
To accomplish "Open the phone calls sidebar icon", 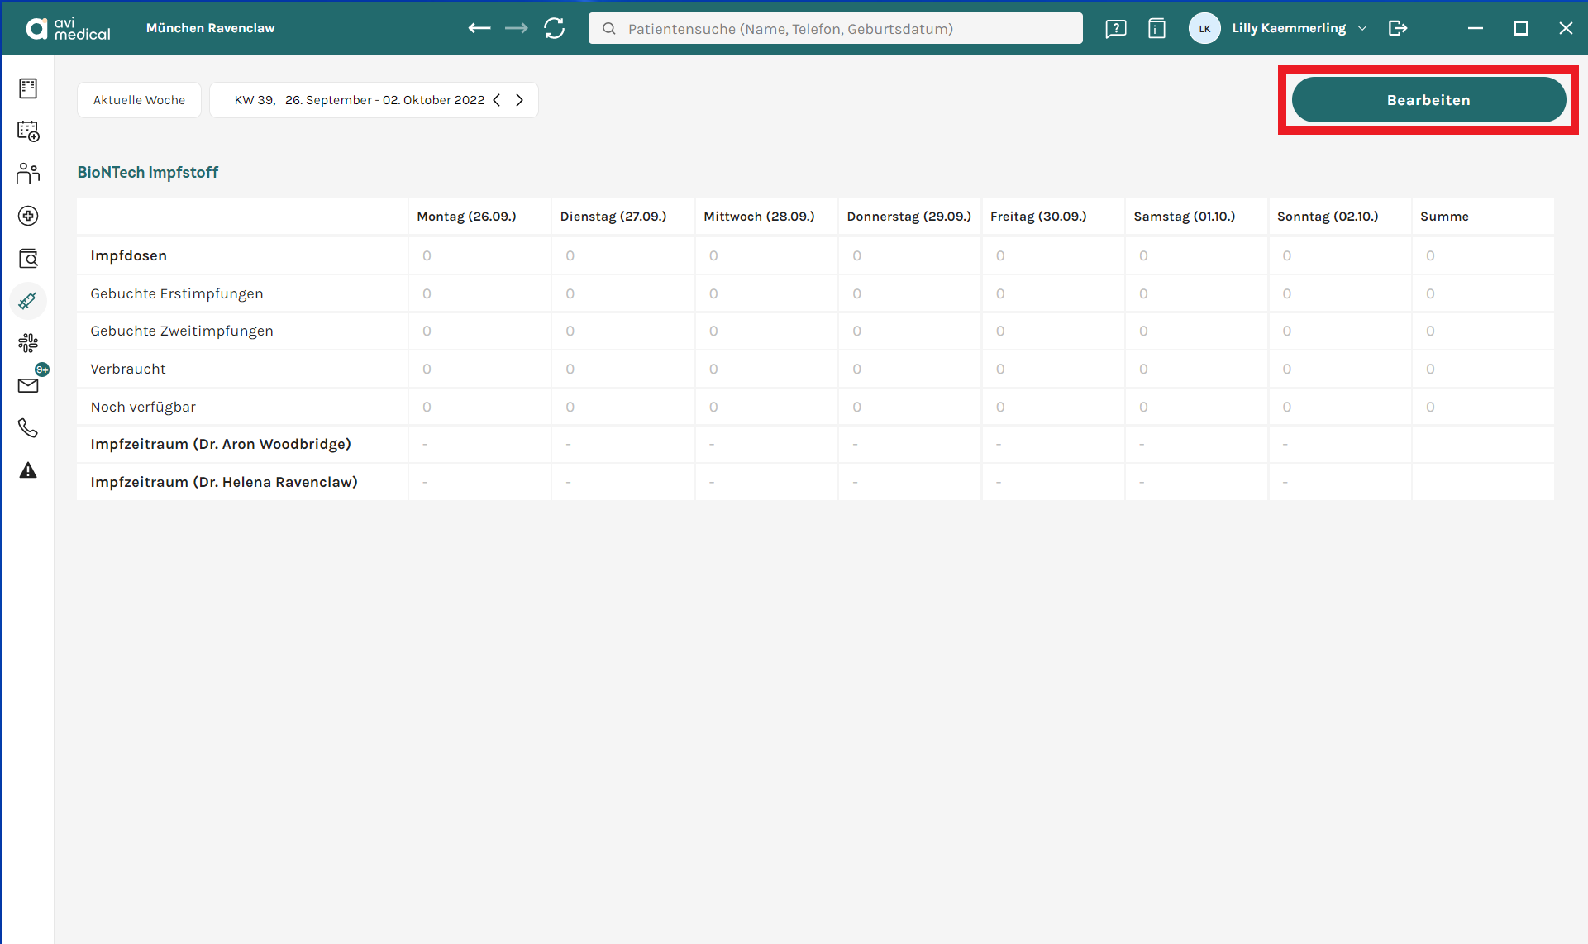I will [x=28, y=428].
